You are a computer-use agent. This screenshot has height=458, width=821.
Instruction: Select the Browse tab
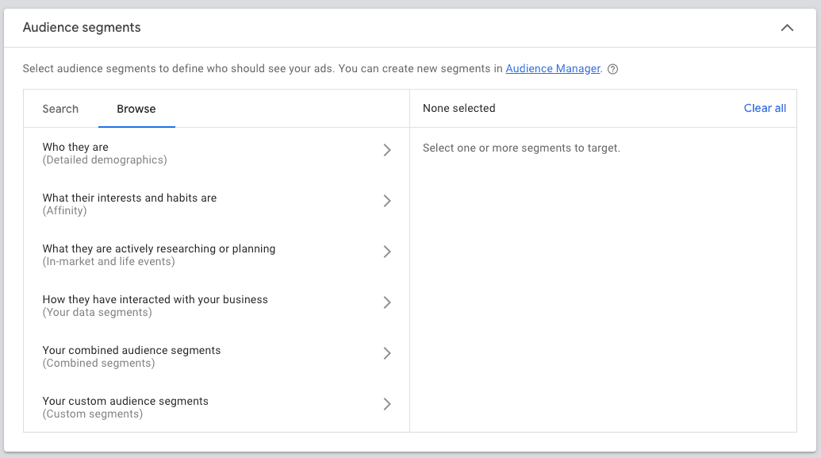(136, 109)
